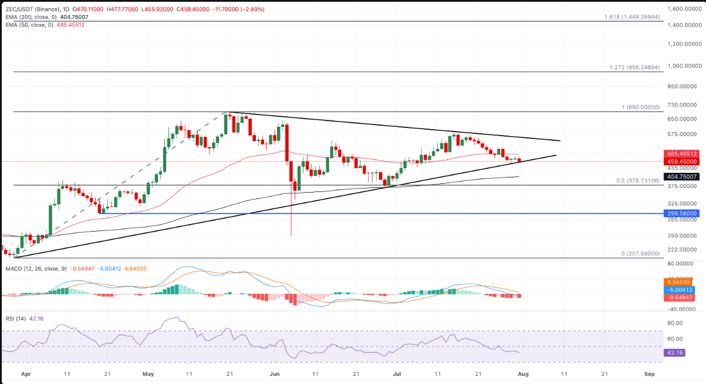Image resolution: width=706 pixels, height=384 pixels.
Task: Select the blue horizontal support line
Action: coord(332,214)
